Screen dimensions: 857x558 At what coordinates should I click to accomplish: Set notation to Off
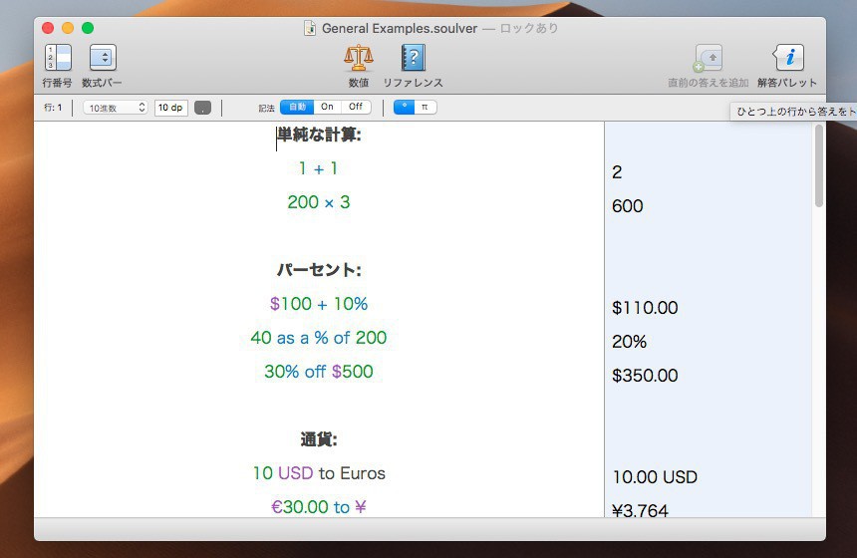tap(356, 108)
